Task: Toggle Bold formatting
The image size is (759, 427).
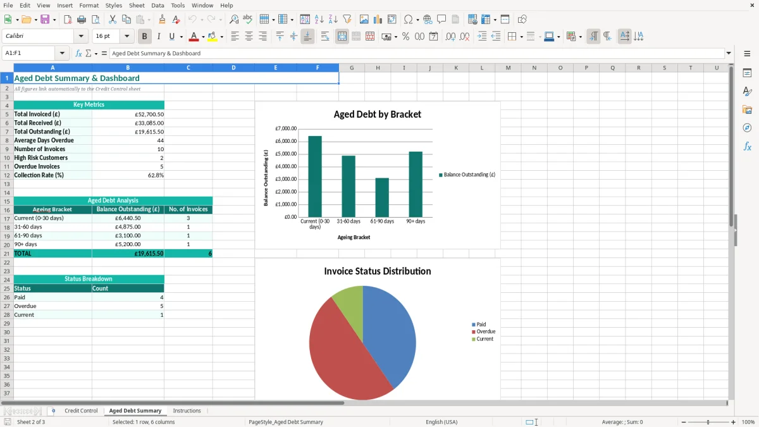Action: pyautogui.click(x=145, y=37)
